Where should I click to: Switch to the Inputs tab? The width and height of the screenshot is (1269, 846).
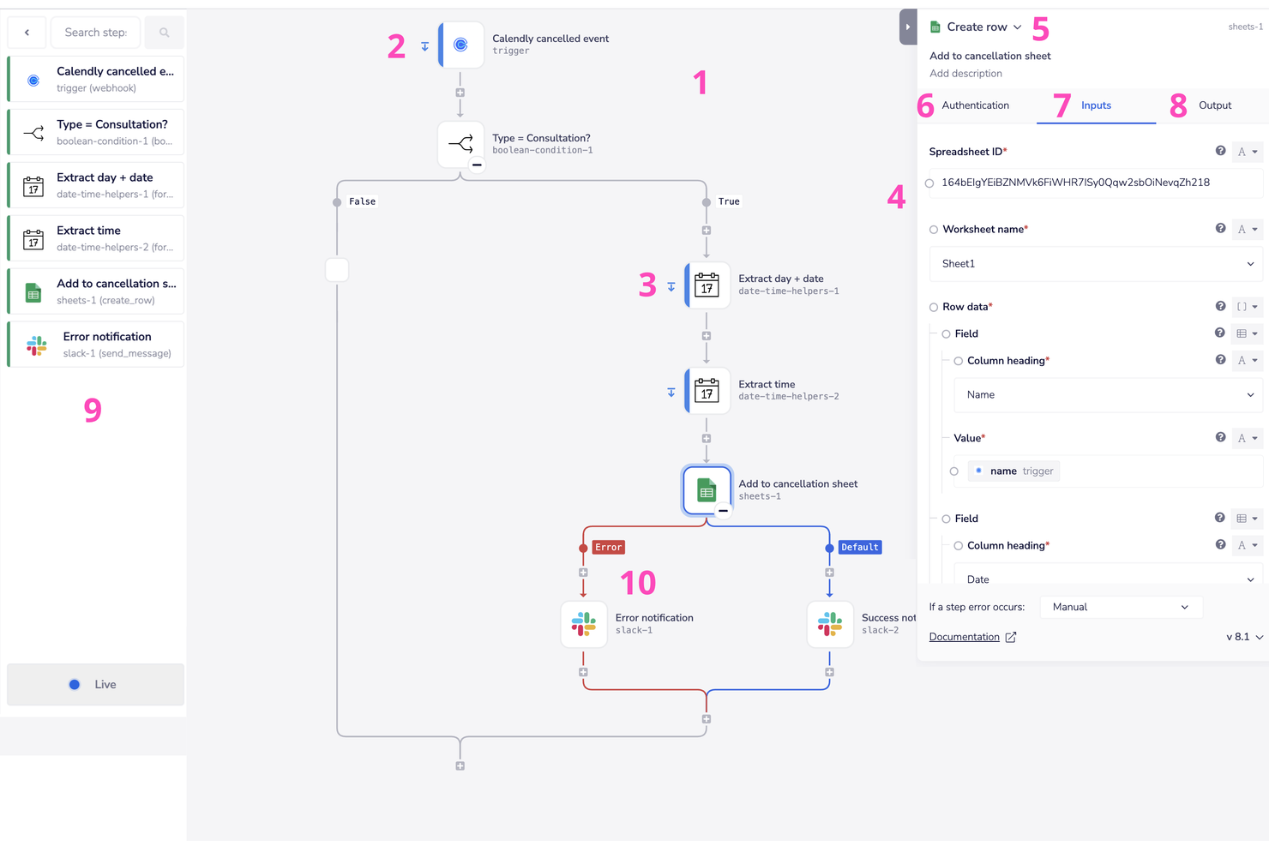click(1096, 105)
